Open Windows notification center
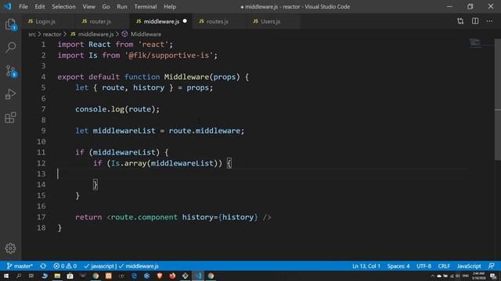The height and width of the screenshot is (281, 501). [x=493, y=276]
